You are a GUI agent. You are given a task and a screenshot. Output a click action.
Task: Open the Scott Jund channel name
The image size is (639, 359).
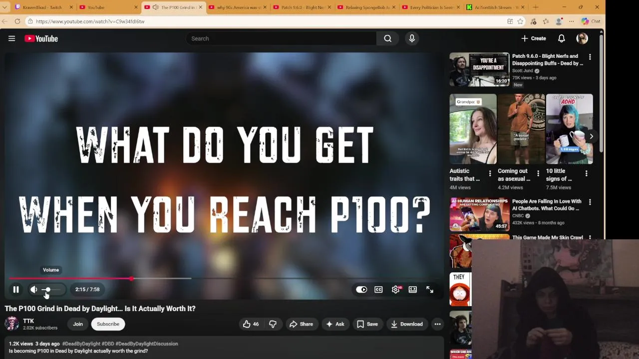pos(523,71)
